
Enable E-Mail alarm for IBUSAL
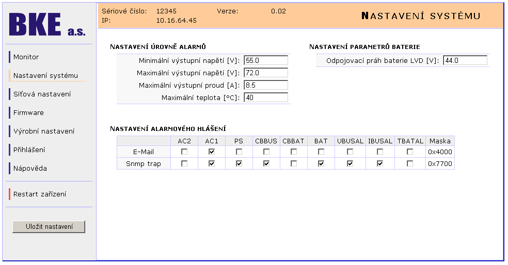tap(380, 152)
